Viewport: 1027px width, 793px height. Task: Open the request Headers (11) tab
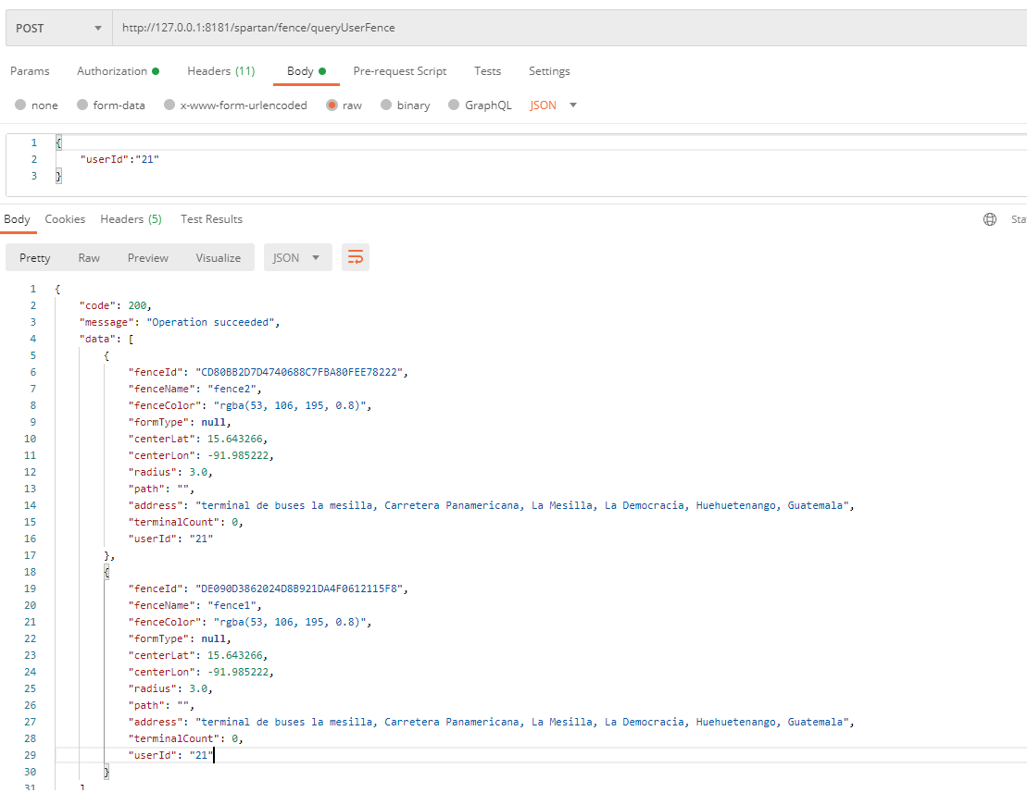220,71
